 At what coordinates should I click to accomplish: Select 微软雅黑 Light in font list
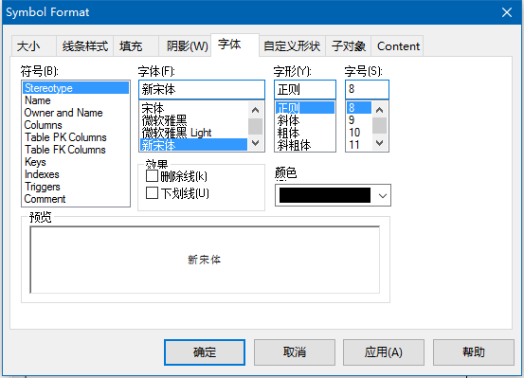coord(176,133)
